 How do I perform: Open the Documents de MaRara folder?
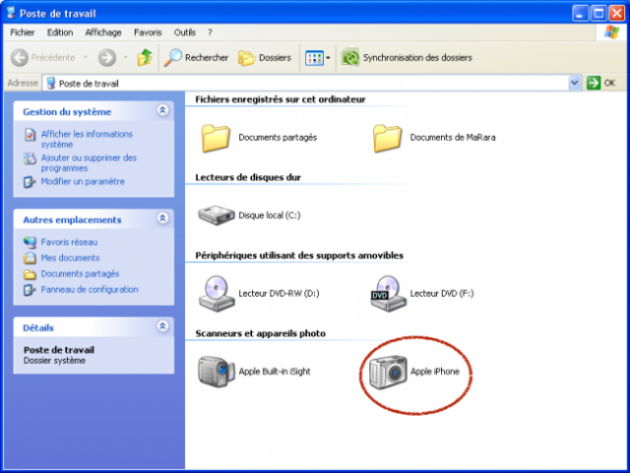tap(389, 137)
